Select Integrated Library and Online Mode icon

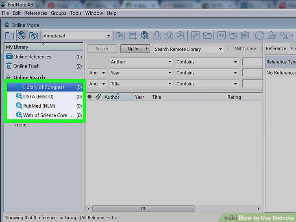click(34, 35)
